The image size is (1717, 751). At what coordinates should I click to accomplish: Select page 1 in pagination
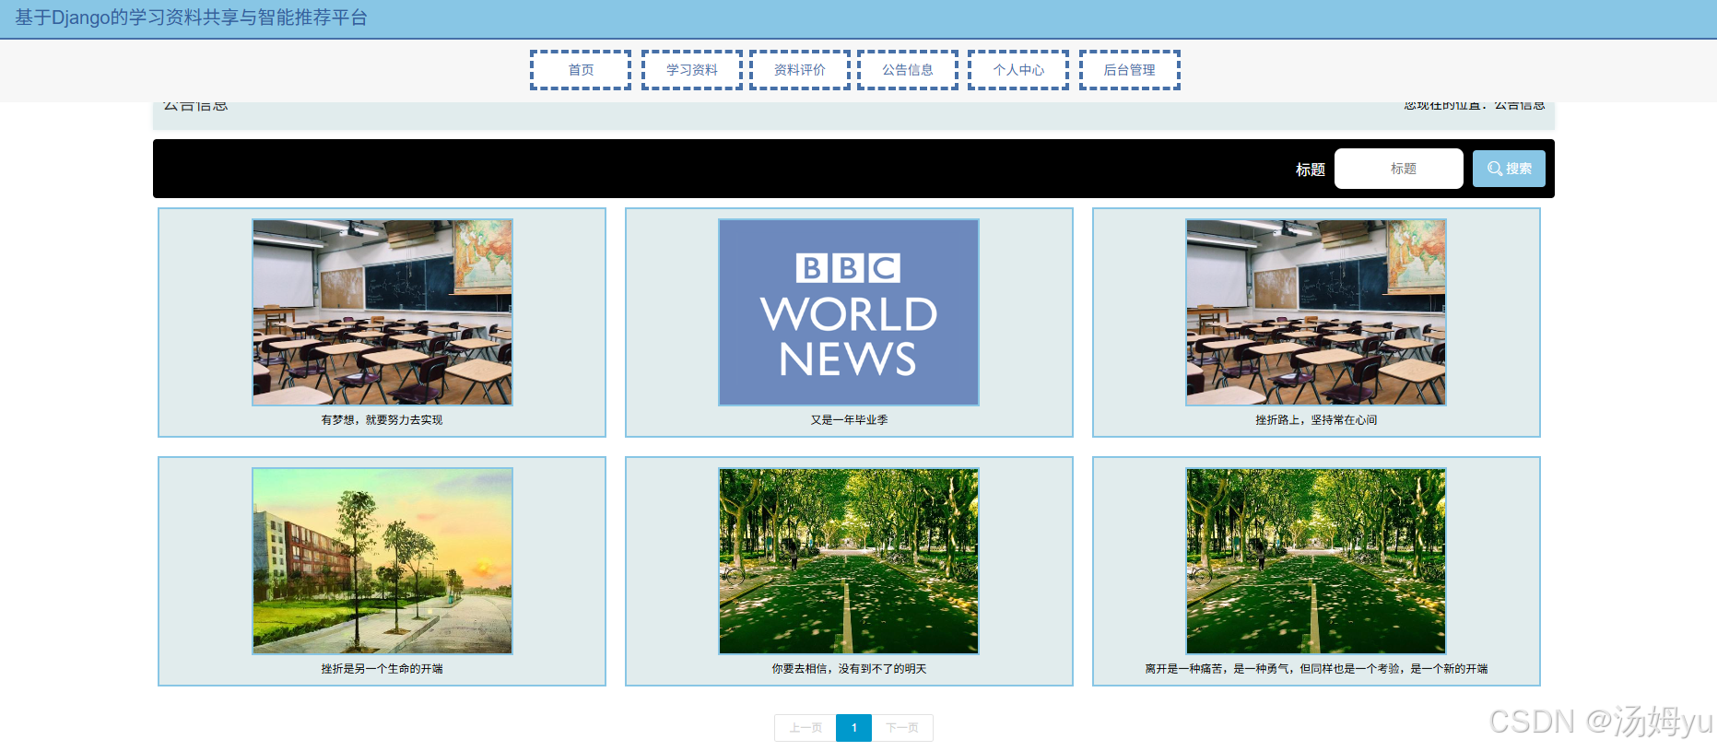854,728
